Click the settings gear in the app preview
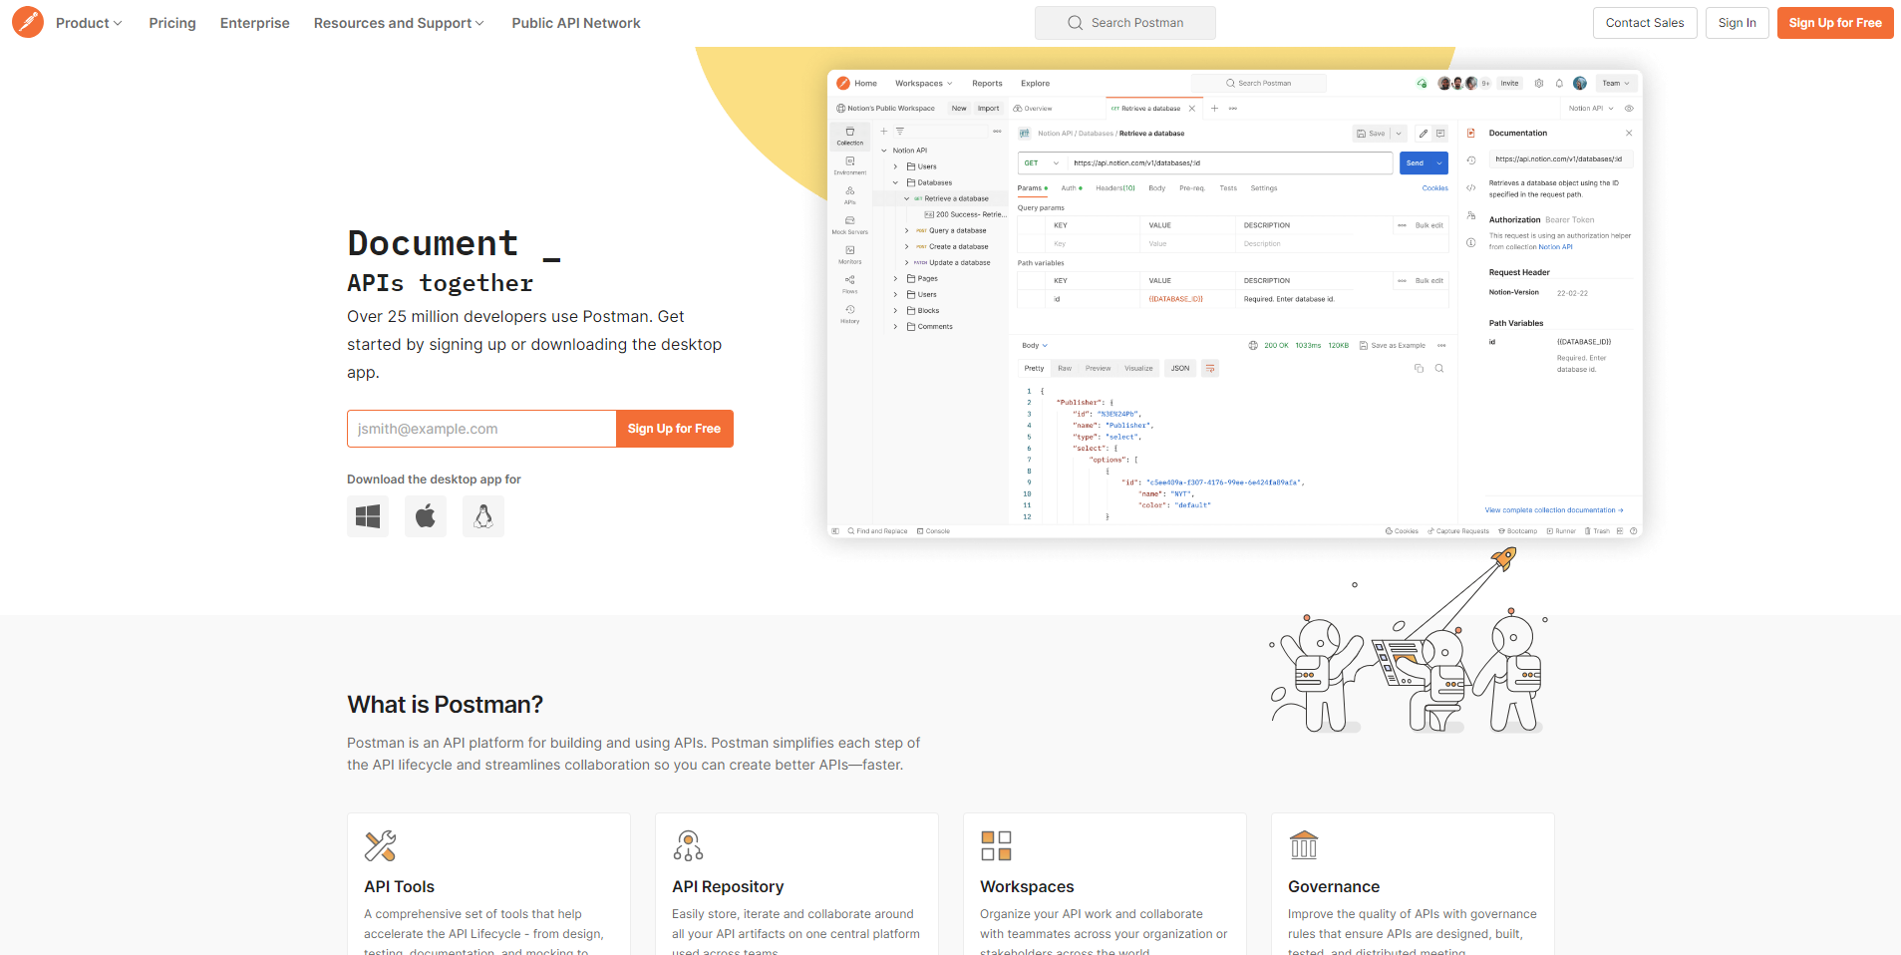Image resolution: width=1901 pixels, height=955 pixels. pyautogui.click(x=1539, y=84)
